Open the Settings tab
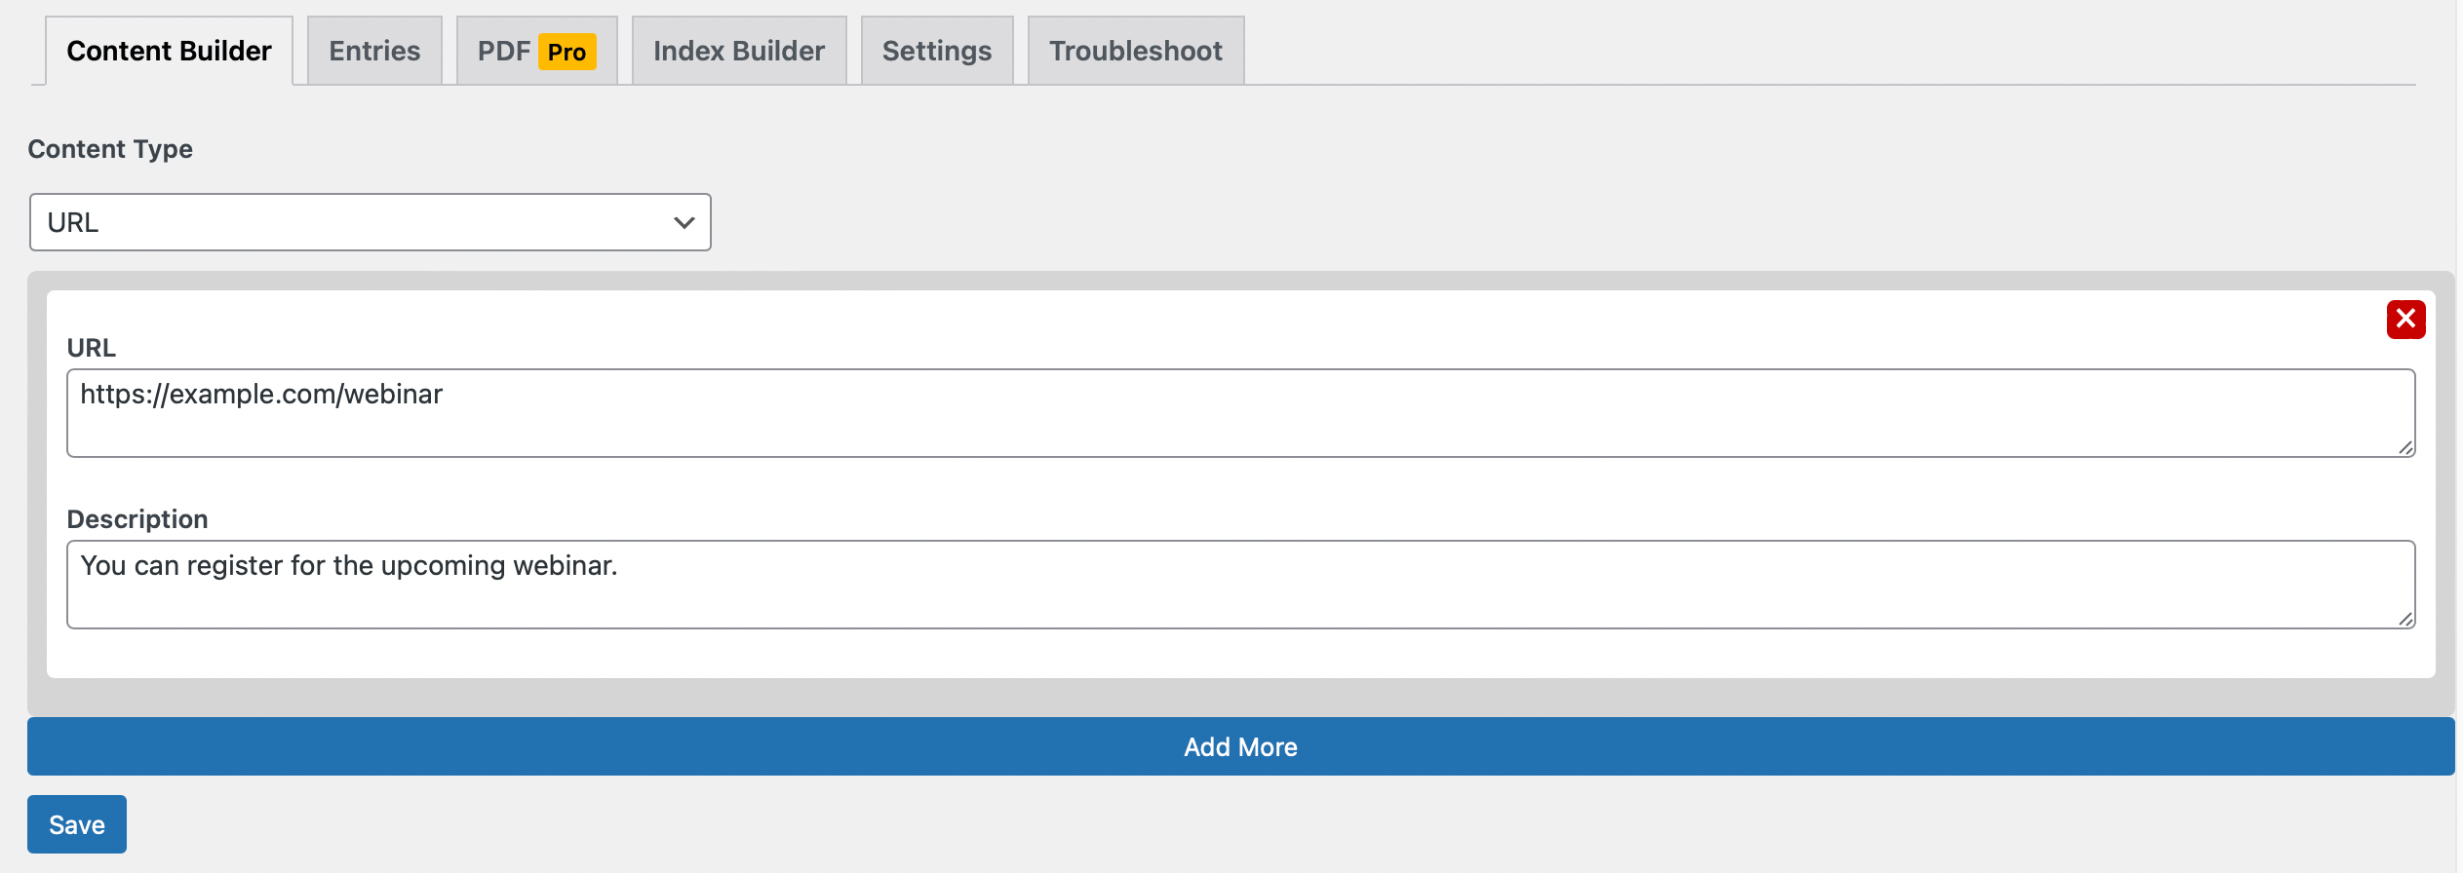The image size is (2463, 873). tap(937, 51)
